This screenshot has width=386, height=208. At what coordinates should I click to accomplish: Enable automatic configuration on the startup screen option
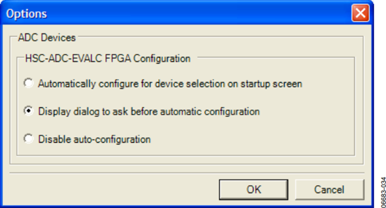click(29, 83)
